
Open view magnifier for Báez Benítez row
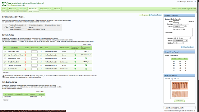pos(5,62)
